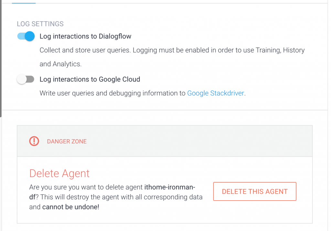Click the left-edge vertical scrollbar
This screenshot has width=331, height=231.
(1, 55)
